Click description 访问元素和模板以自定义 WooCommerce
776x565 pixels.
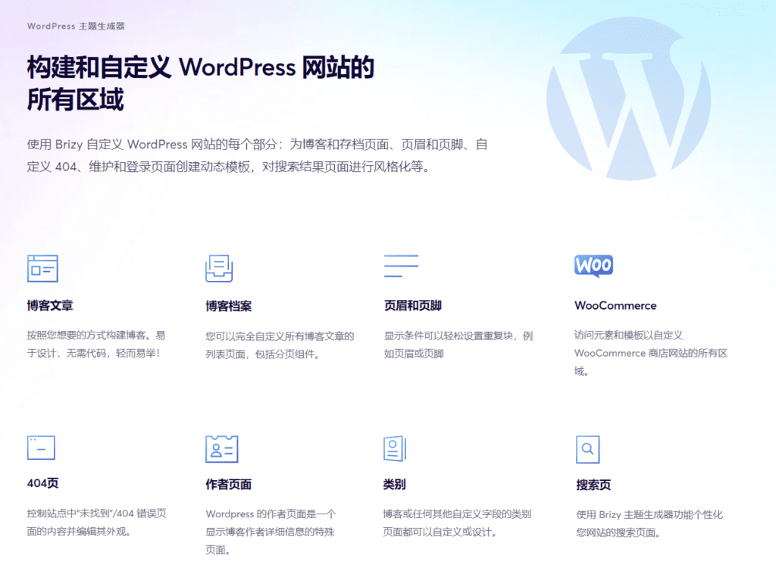(x=651, y=353)
